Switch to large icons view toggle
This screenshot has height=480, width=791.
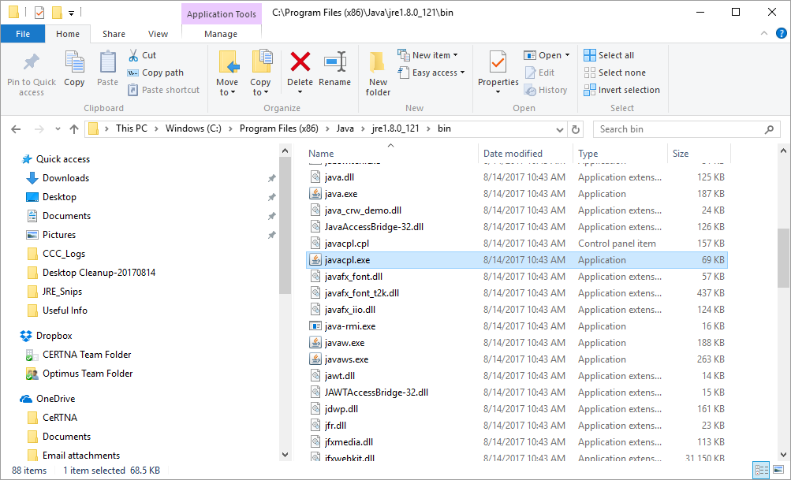click(777, 471)
